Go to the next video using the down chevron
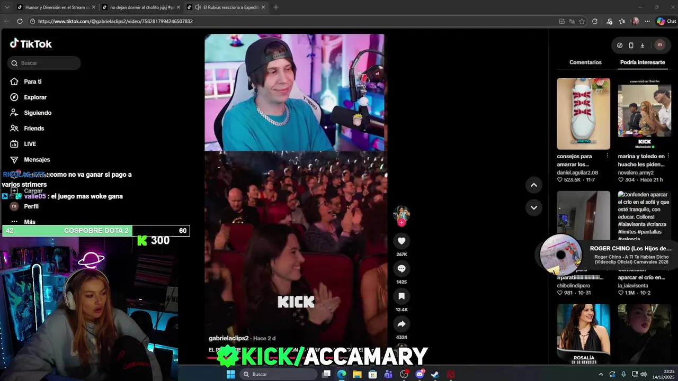The height and width of the screenshot is (381, 678). (x=534, y=207)
